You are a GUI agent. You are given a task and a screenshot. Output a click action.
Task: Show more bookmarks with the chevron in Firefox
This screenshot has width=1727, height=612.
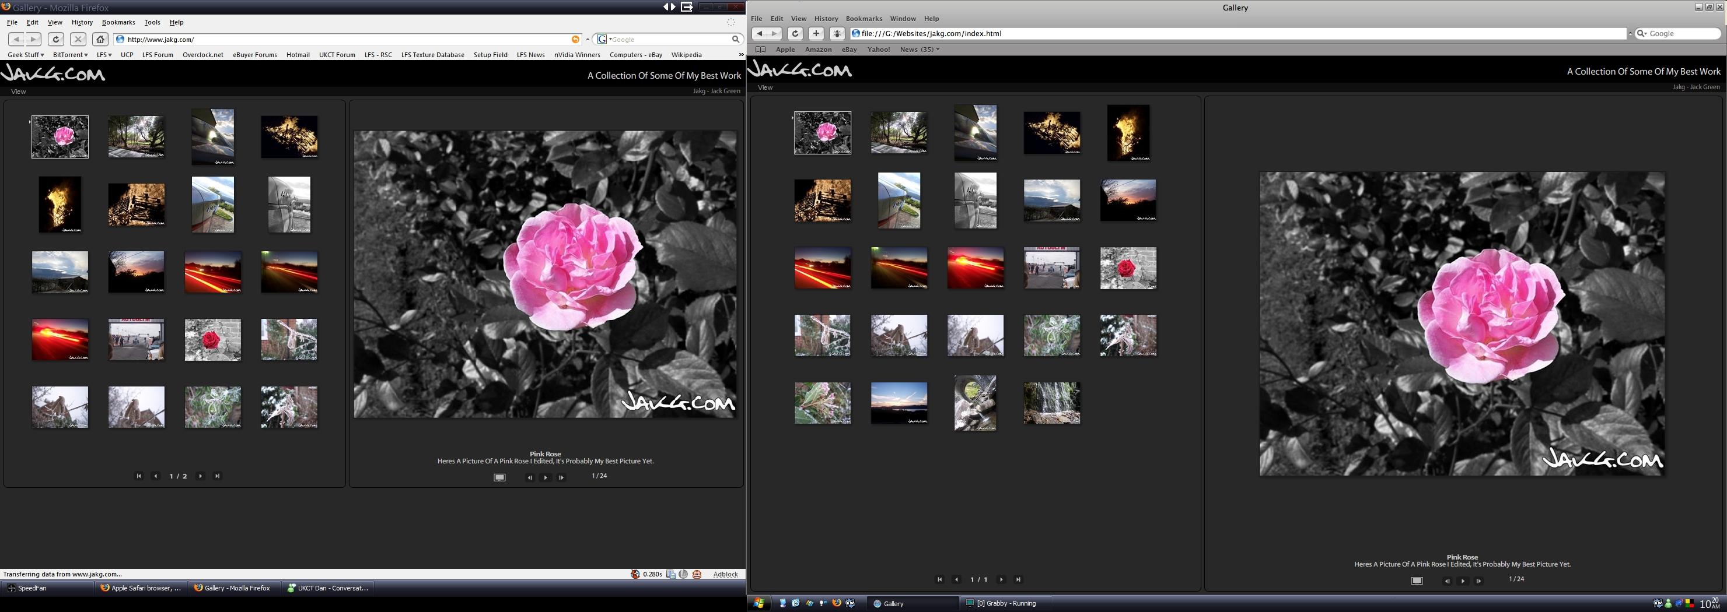point(741,55)
